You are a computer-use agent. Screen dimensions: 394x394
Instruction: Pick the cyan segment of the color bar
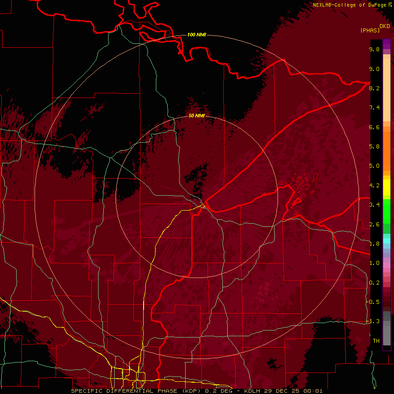tap(387, 241)
